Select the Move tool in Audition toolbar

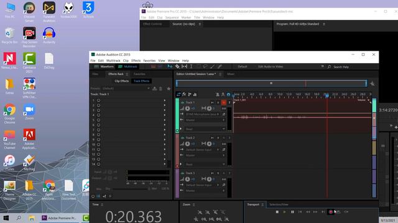tap(170, 66)
